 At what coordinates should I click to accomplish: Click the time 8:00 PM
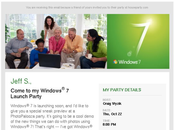(x=109, y=124)
